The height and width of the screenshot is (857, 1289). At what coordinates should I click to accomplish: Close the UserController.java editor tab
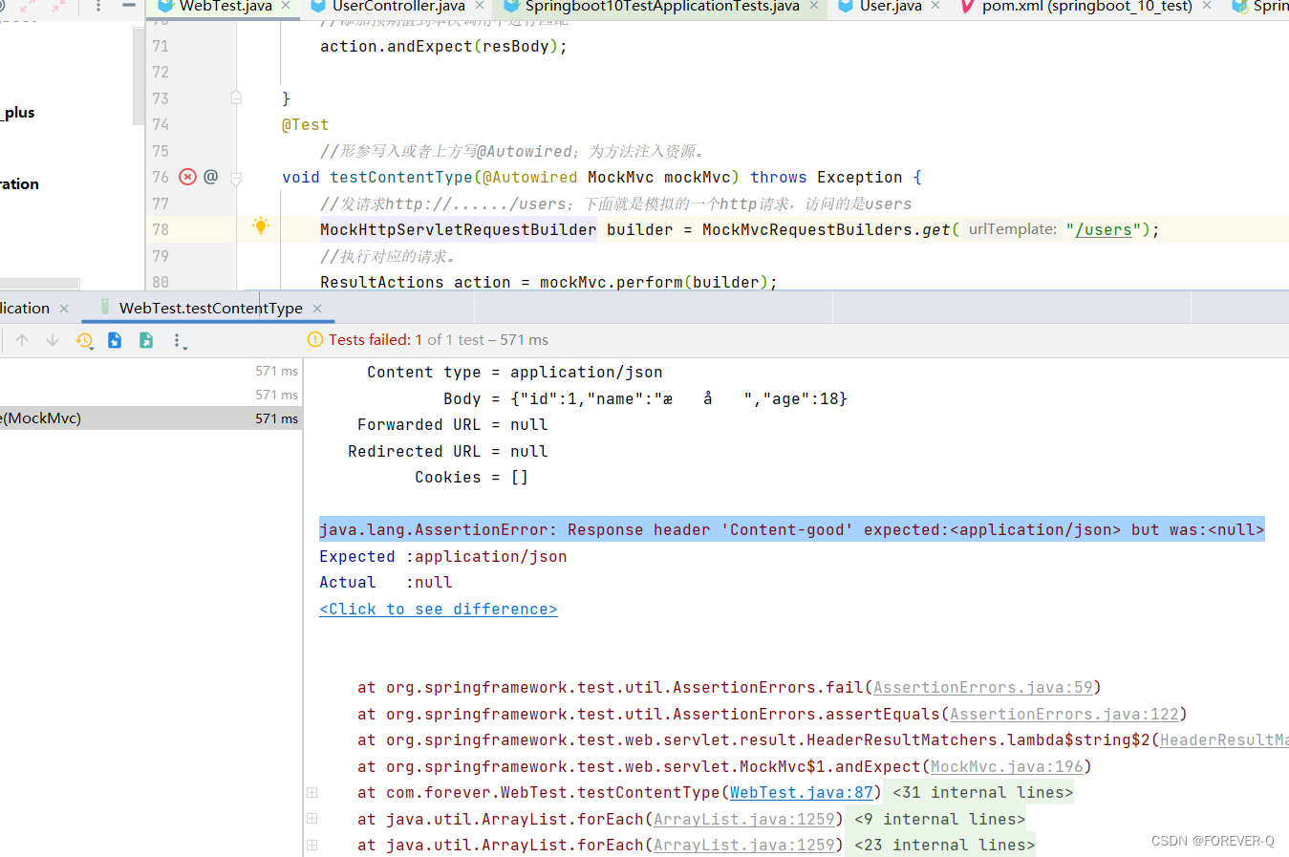pos(480,6)
